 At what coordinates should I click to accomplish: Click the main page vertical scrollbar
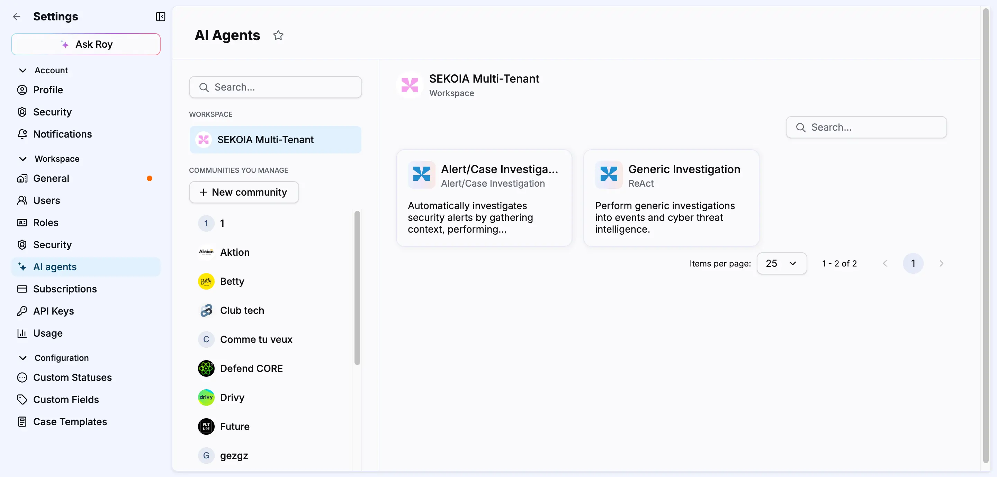coord(985,235)
